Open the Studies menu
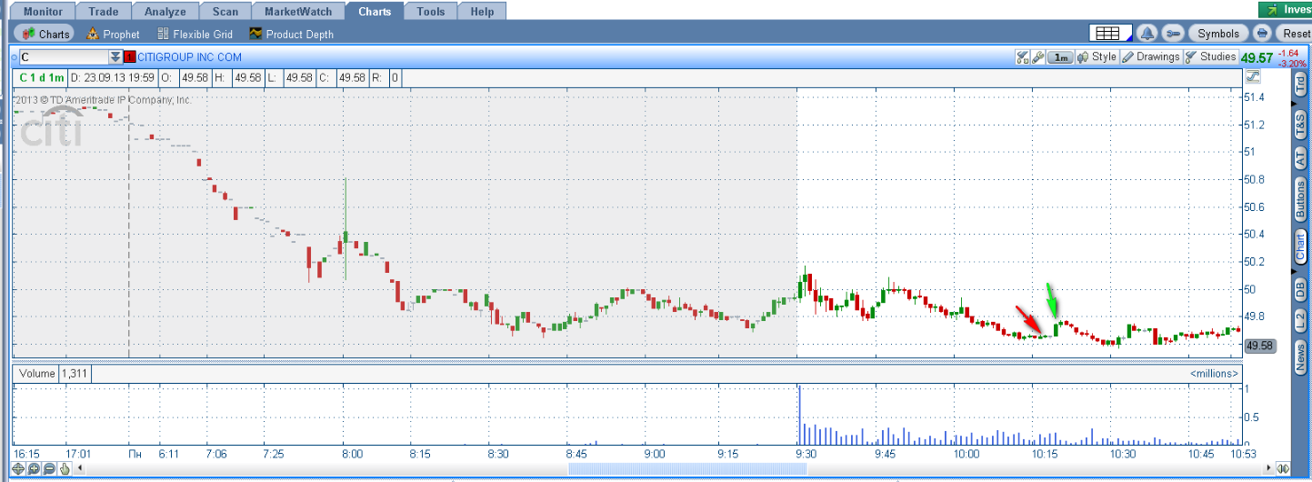This screenshot has height=482, width=1312. [x=1210, y=56]
